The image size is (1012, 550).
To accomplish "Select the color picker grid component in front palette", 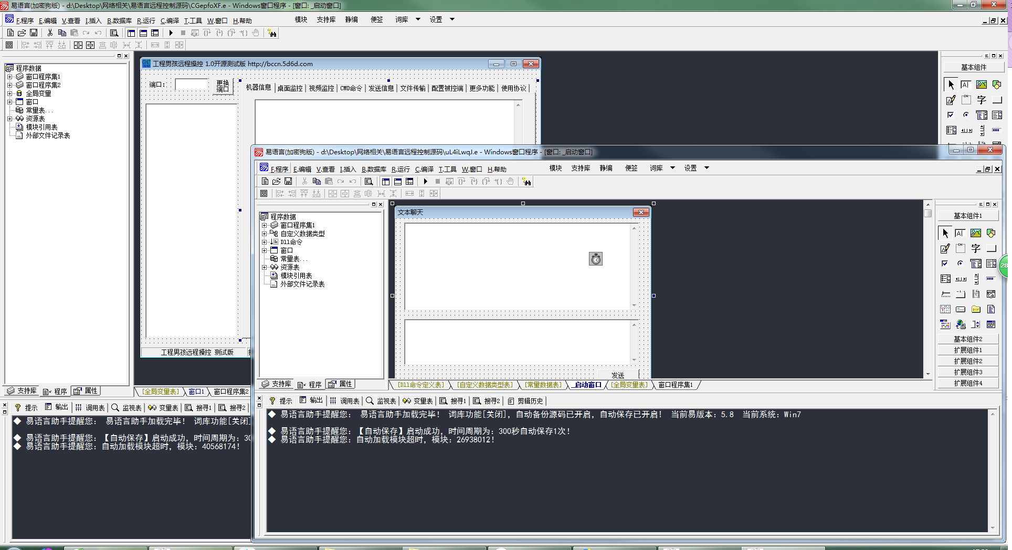I will [945, 324].
